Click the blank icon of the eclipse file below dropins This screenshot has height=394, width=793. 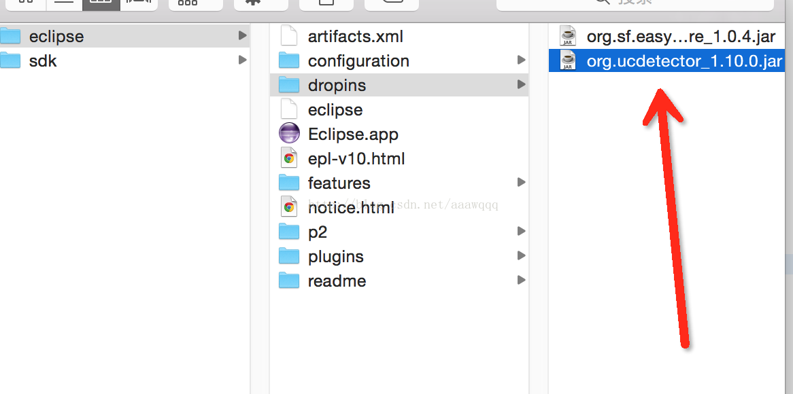coord(289,109)
